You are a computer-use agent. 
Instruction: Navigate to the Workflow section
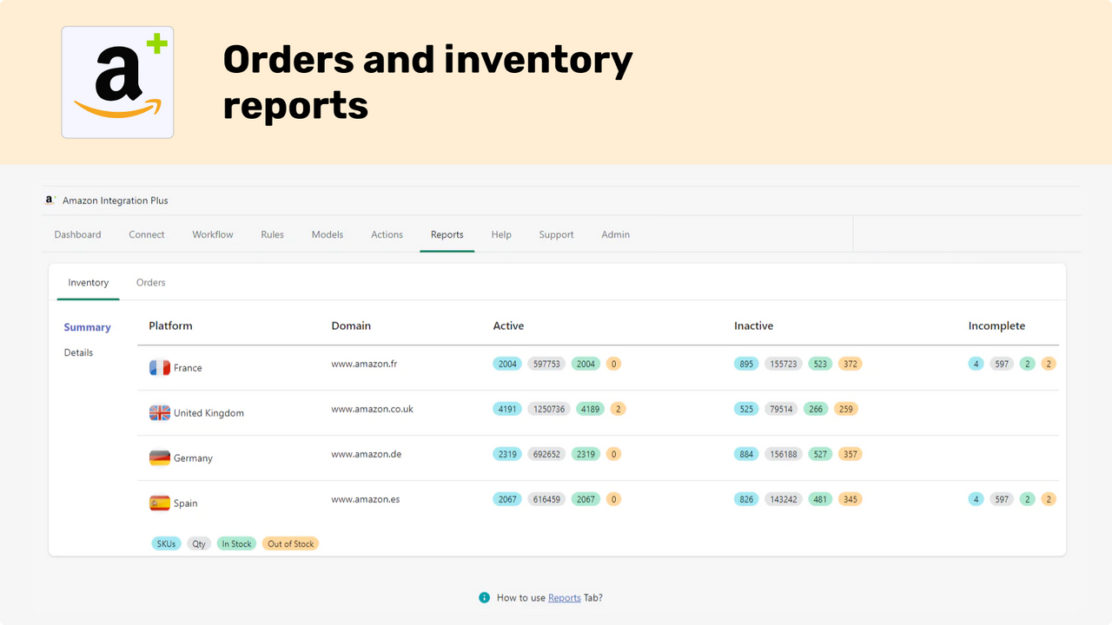click(x=212, y=234)
